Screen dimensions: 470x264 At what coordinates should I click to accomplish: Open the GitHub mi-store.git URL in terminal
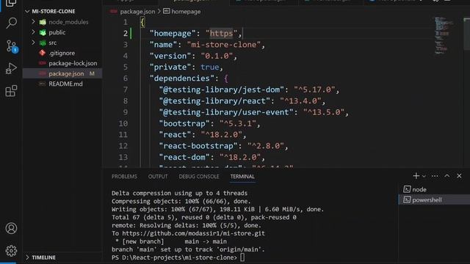coord(194,233)
